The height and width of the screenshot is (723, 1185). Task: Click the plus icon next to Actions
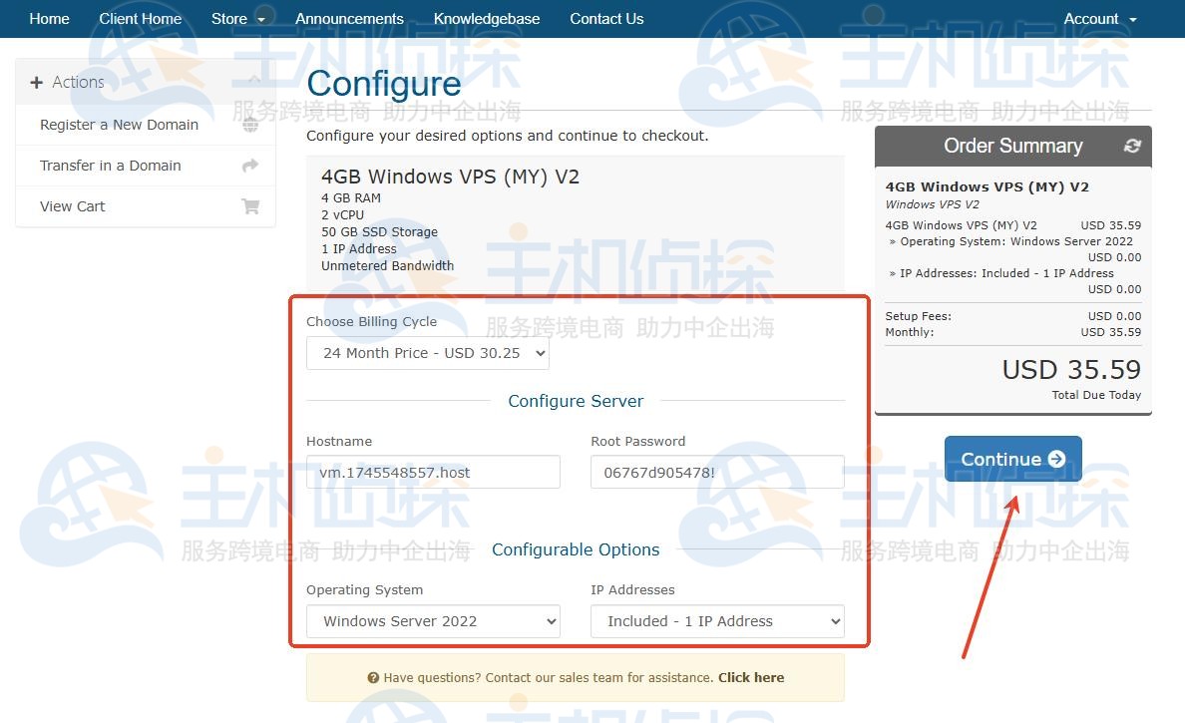tap(37, 83)
